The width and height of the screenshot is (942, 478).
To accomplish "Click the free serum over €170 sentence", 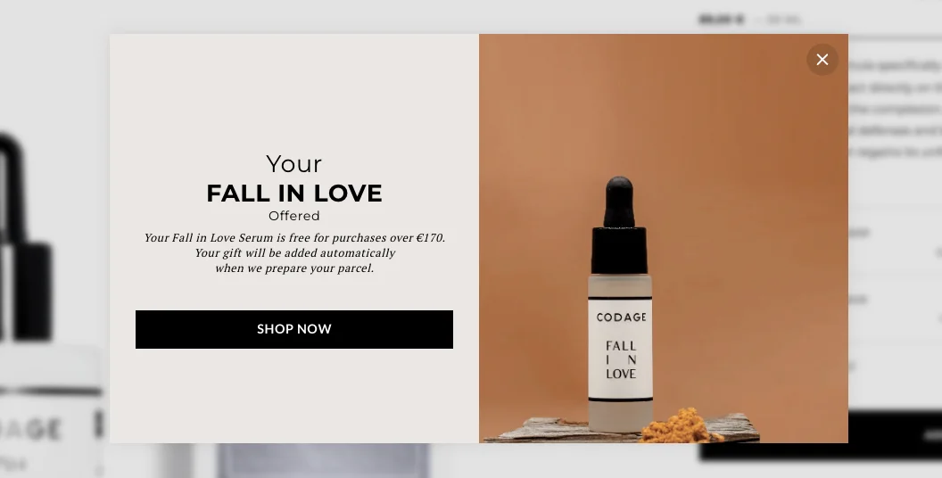I will [x=294, y=238].
